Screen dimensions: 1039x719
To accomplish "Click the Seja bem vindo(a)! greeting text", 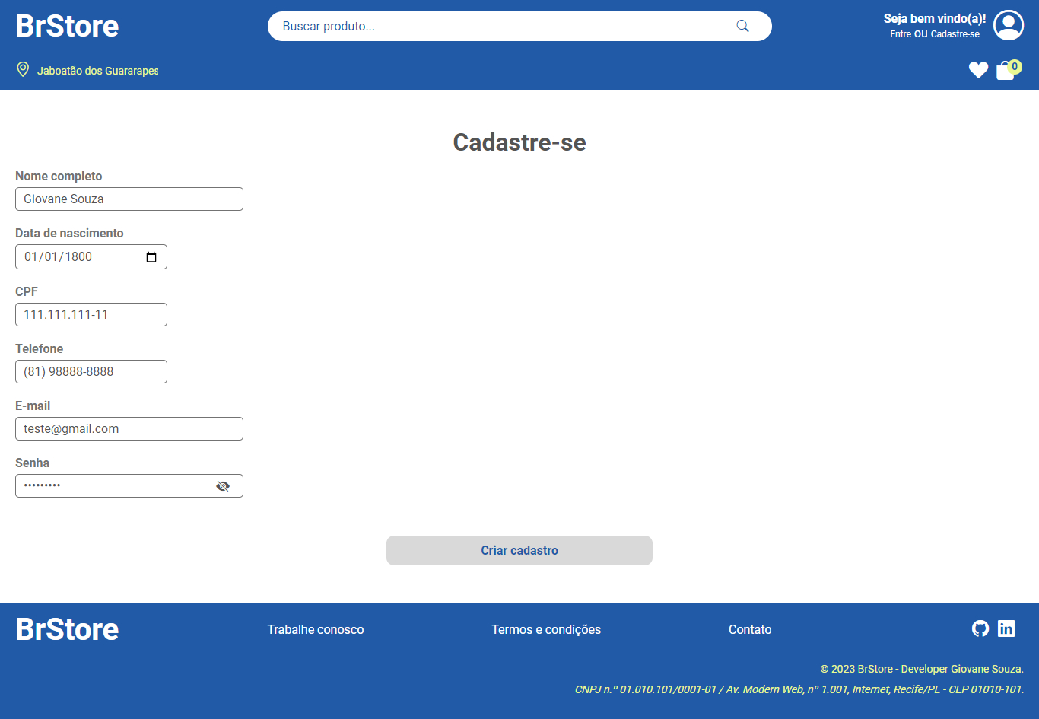I will [x=935, y=18].
